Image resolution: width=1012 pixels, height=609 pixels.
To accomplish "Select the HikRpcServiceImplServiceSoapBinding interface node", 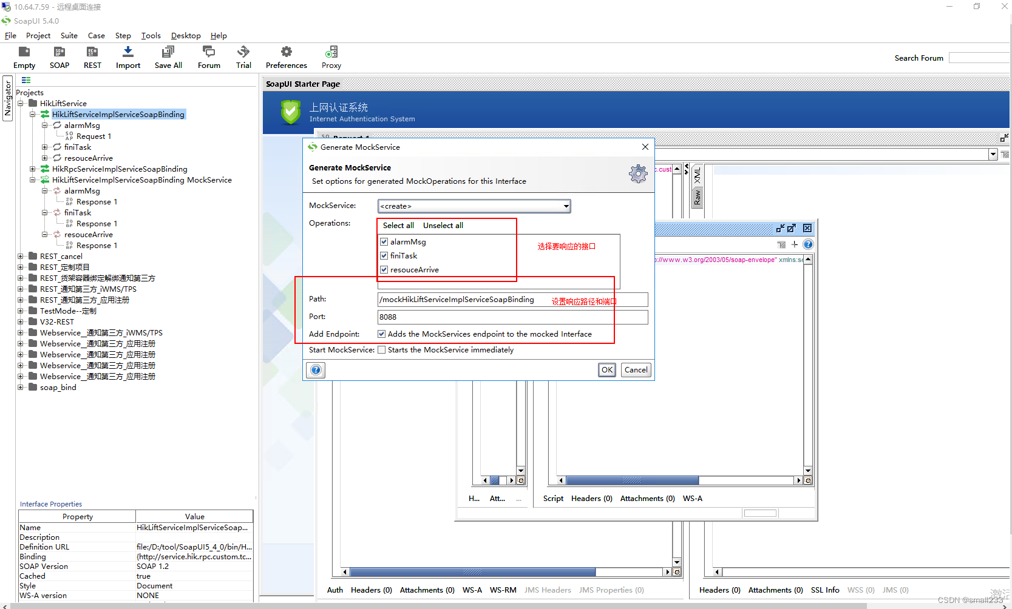I will (x=120, y=169).
